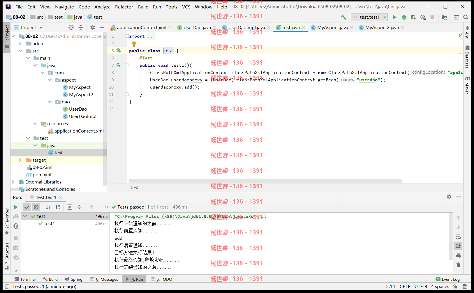The width and height of the screenshot is (474, 293).
Task: Sort test results by duration
Action: point(58,207)
